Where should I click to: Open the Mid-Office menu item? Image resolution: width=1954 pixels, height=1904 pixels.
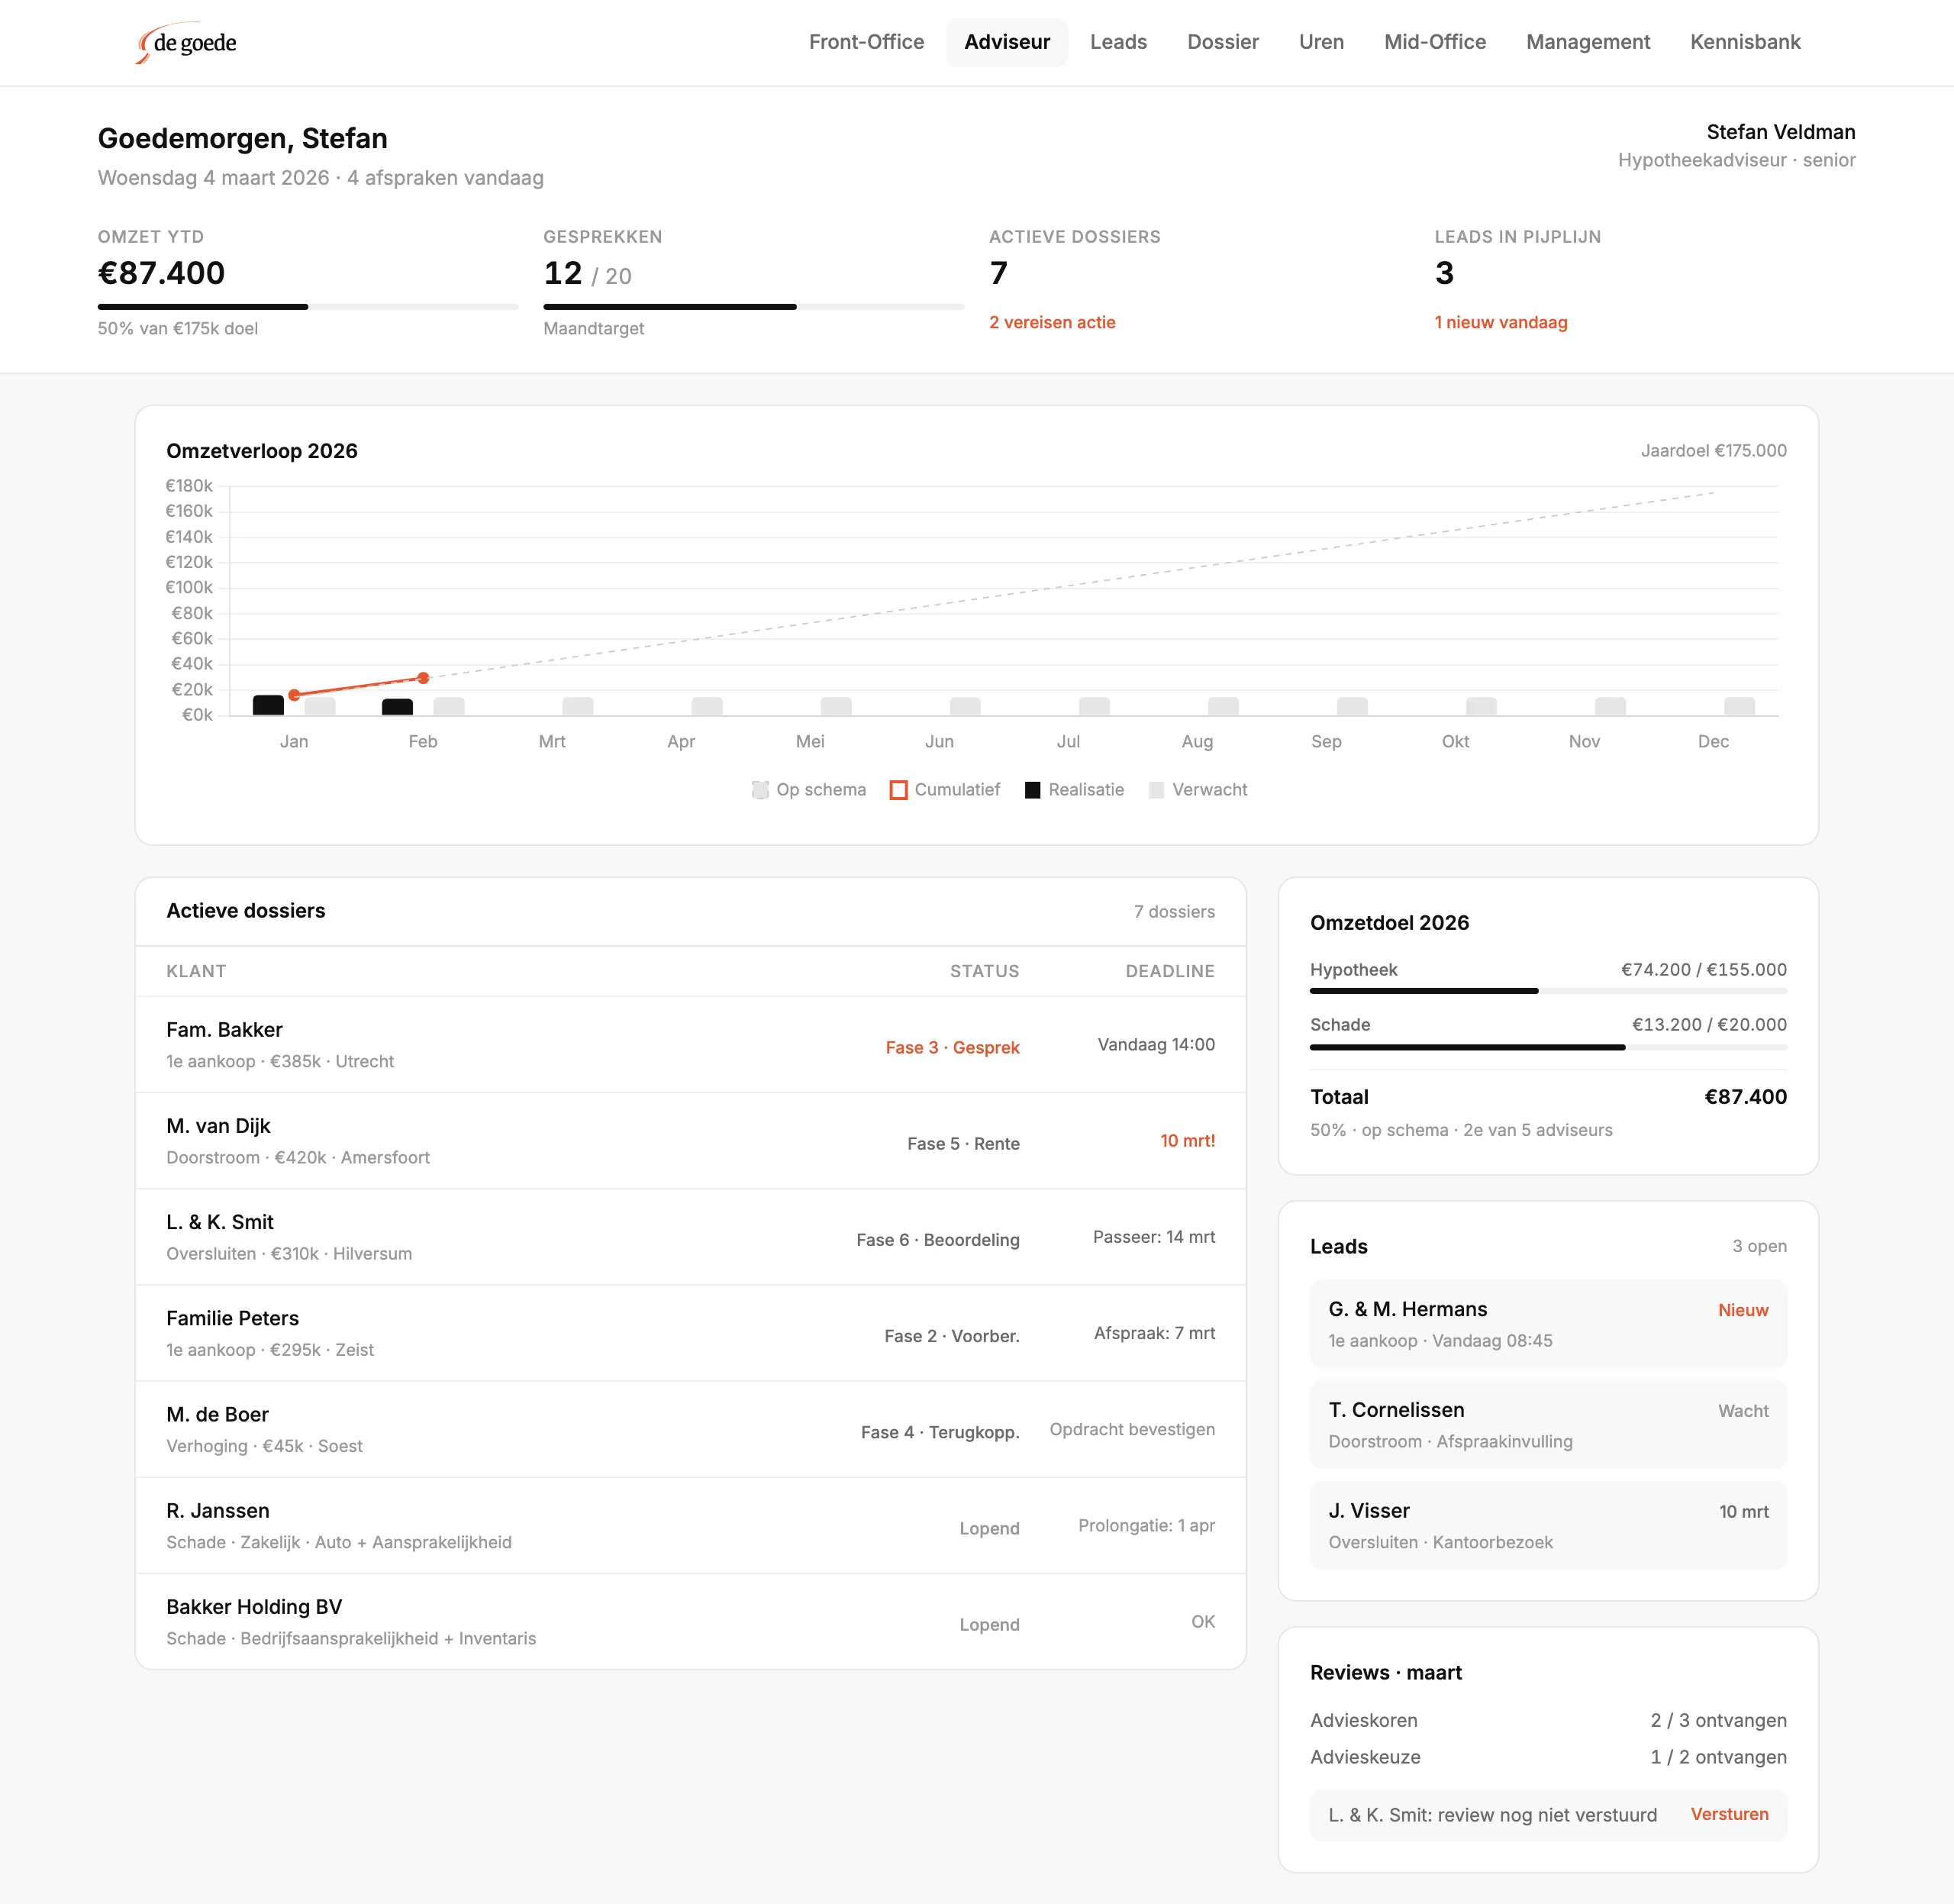(x=1434, y=42)
